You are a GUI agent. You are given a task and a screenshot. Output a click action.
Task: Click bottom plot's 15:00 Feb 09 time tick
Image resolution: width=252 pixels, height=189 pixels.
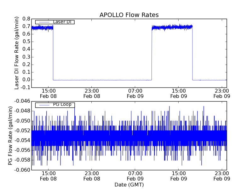(x=179, y=176)
